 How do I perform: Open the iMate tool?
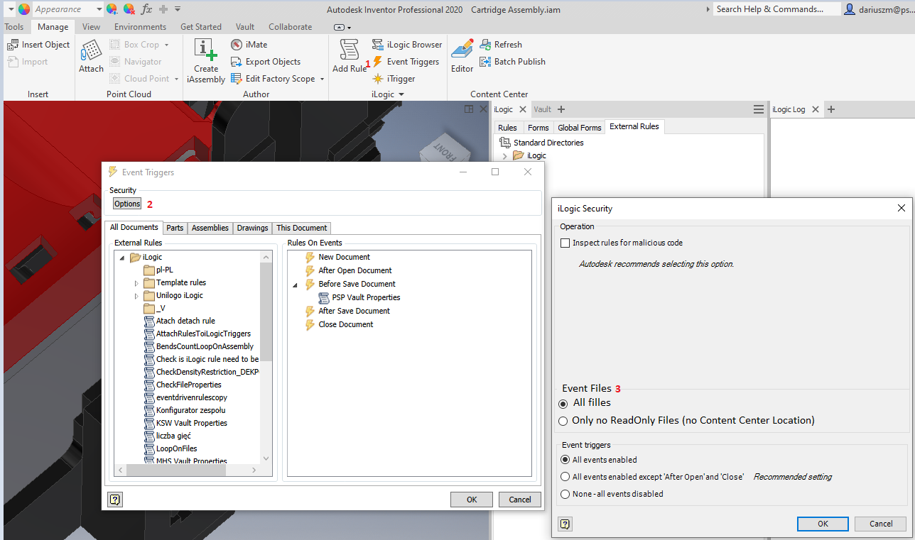point(249,45)
